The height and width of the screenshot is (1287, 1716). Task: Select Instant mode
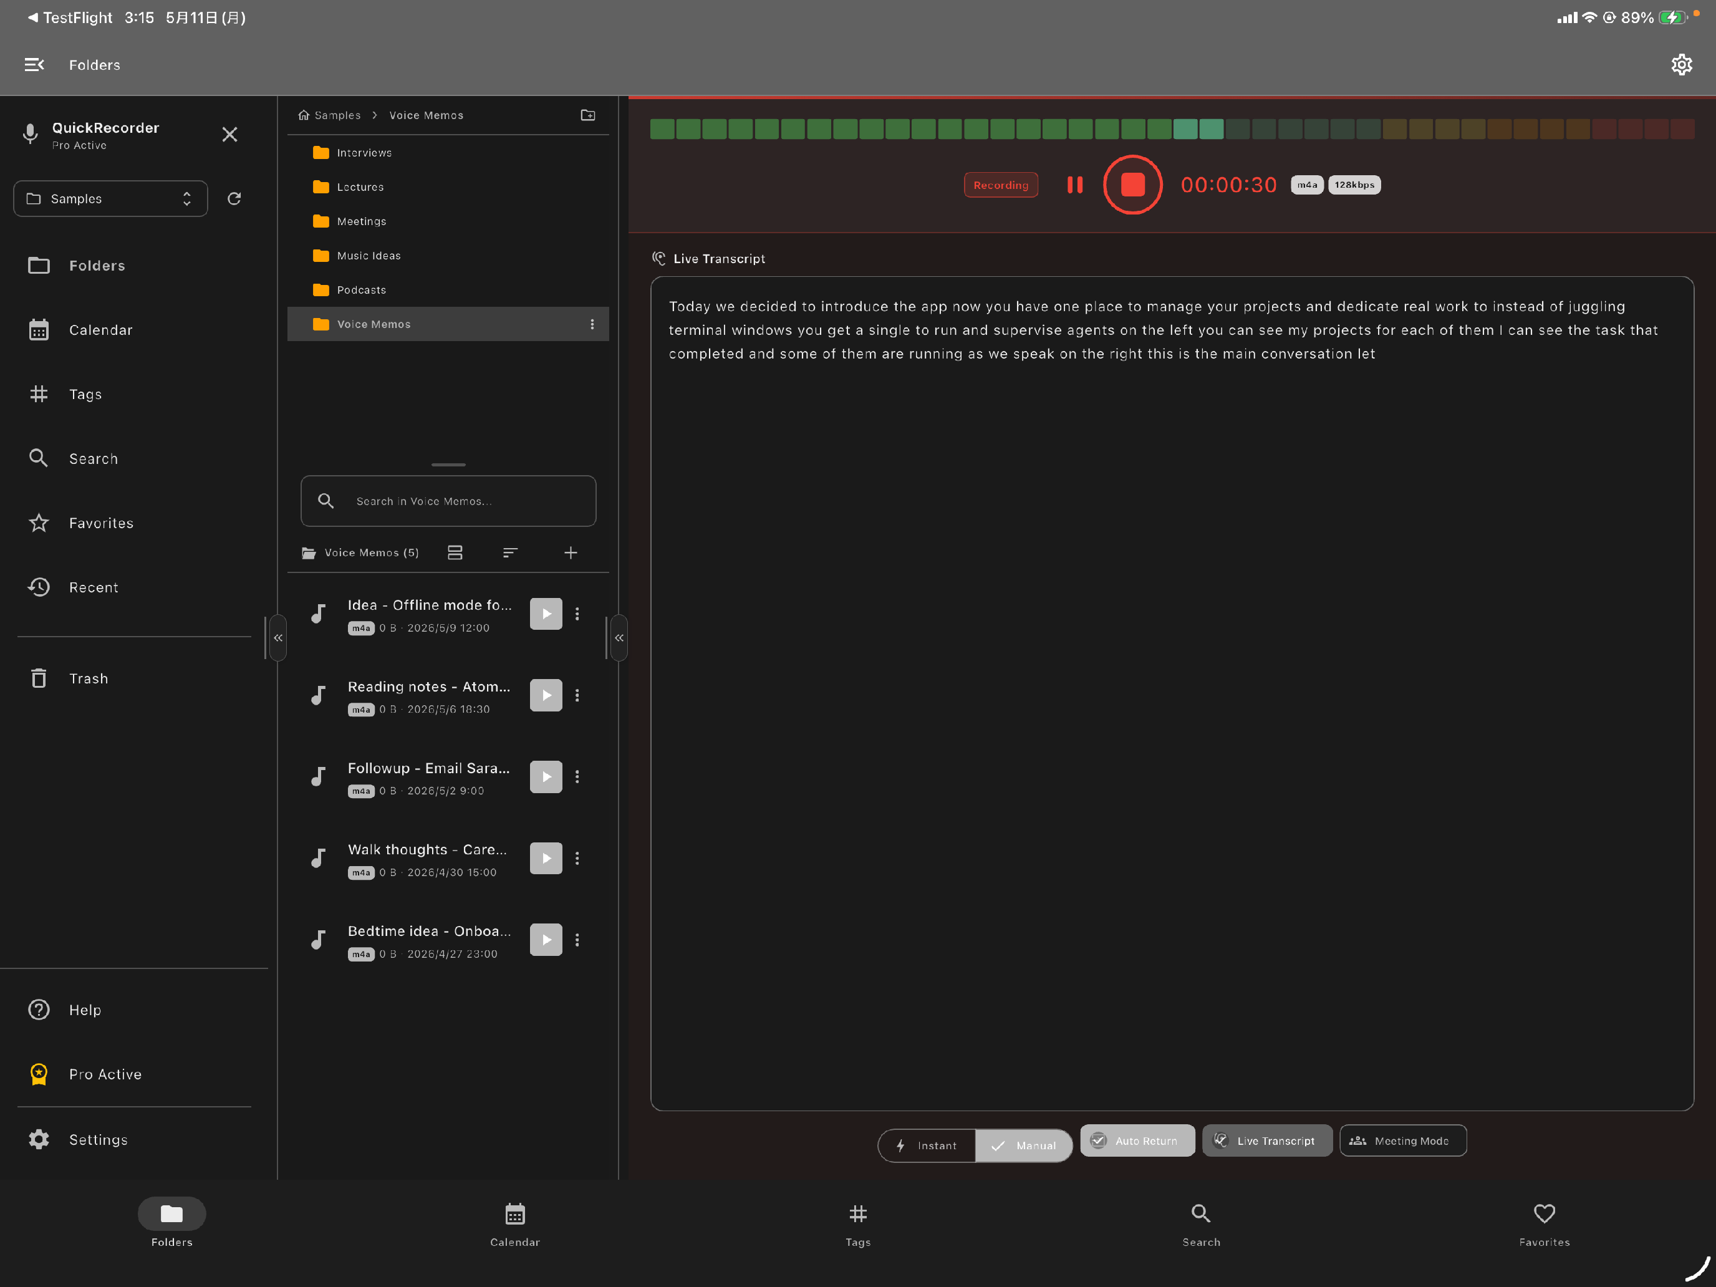coord(927,1145)
